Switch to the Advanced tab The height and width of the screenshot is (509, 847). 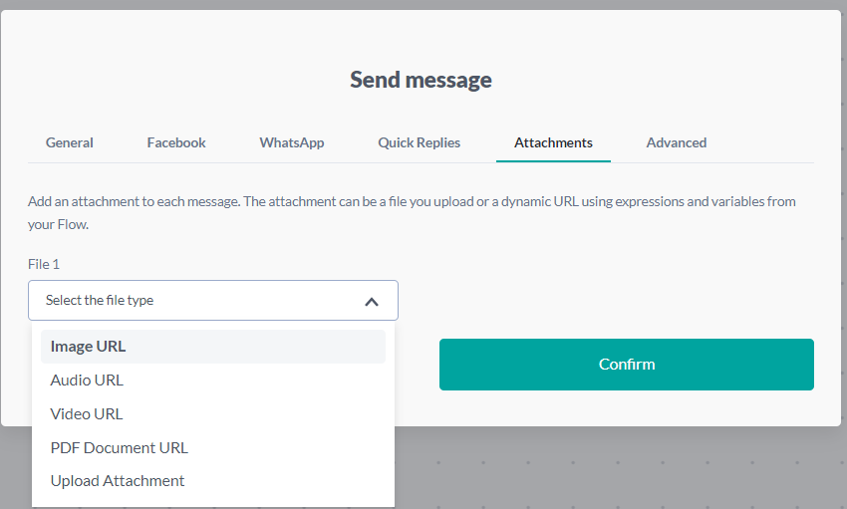click(677, 142)
